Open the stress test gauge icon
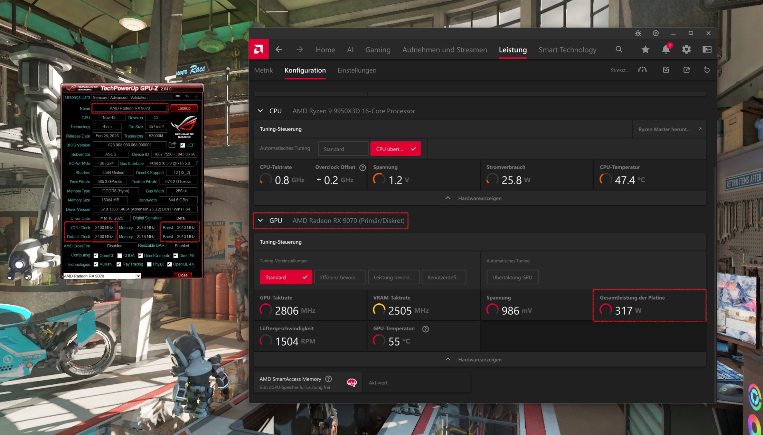Viewport: 763px width, 435px height. pos(642,70)
